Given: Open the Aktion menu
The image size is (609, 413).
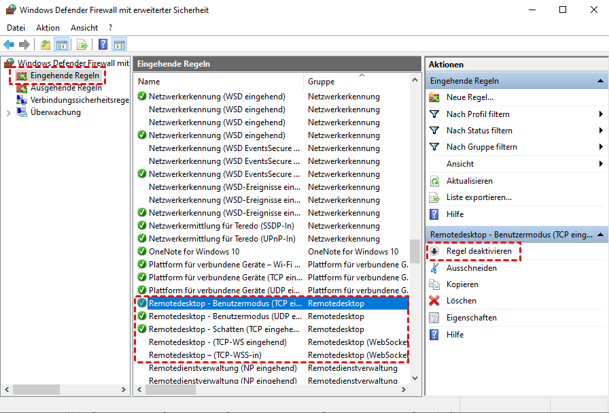Looking at the screenshot, I should [48, 28].
